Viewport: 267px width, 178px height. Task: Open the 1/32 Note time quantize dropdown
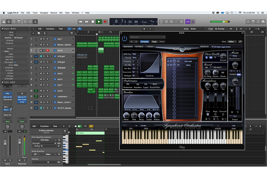44,140
